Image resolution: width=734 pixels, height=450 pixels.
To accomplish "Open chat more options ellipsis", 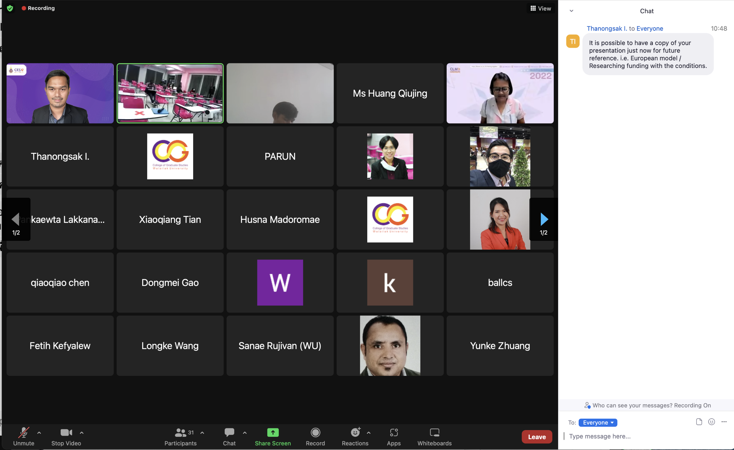I will pyautogui.click(x=724, y=422).
